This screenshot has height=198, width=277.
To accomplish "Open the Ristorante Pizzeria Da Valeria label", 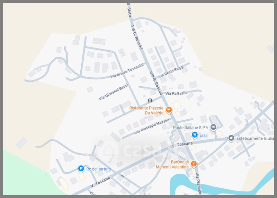I will pos(146,110).
